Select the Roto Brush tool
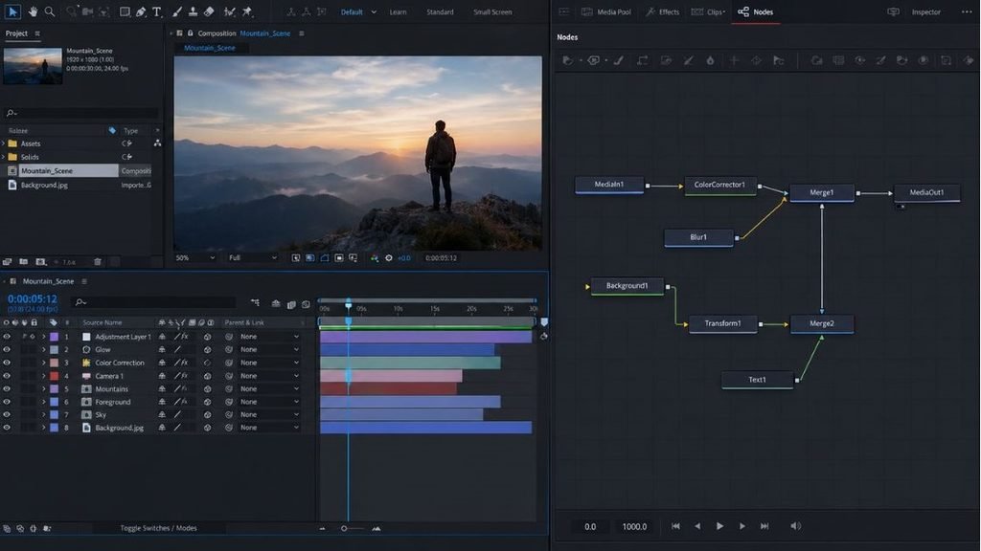 point(230,11)
